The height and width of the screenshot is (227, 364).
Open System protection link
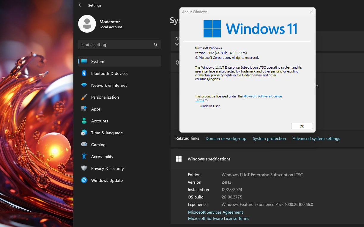(x=269, y=138)
